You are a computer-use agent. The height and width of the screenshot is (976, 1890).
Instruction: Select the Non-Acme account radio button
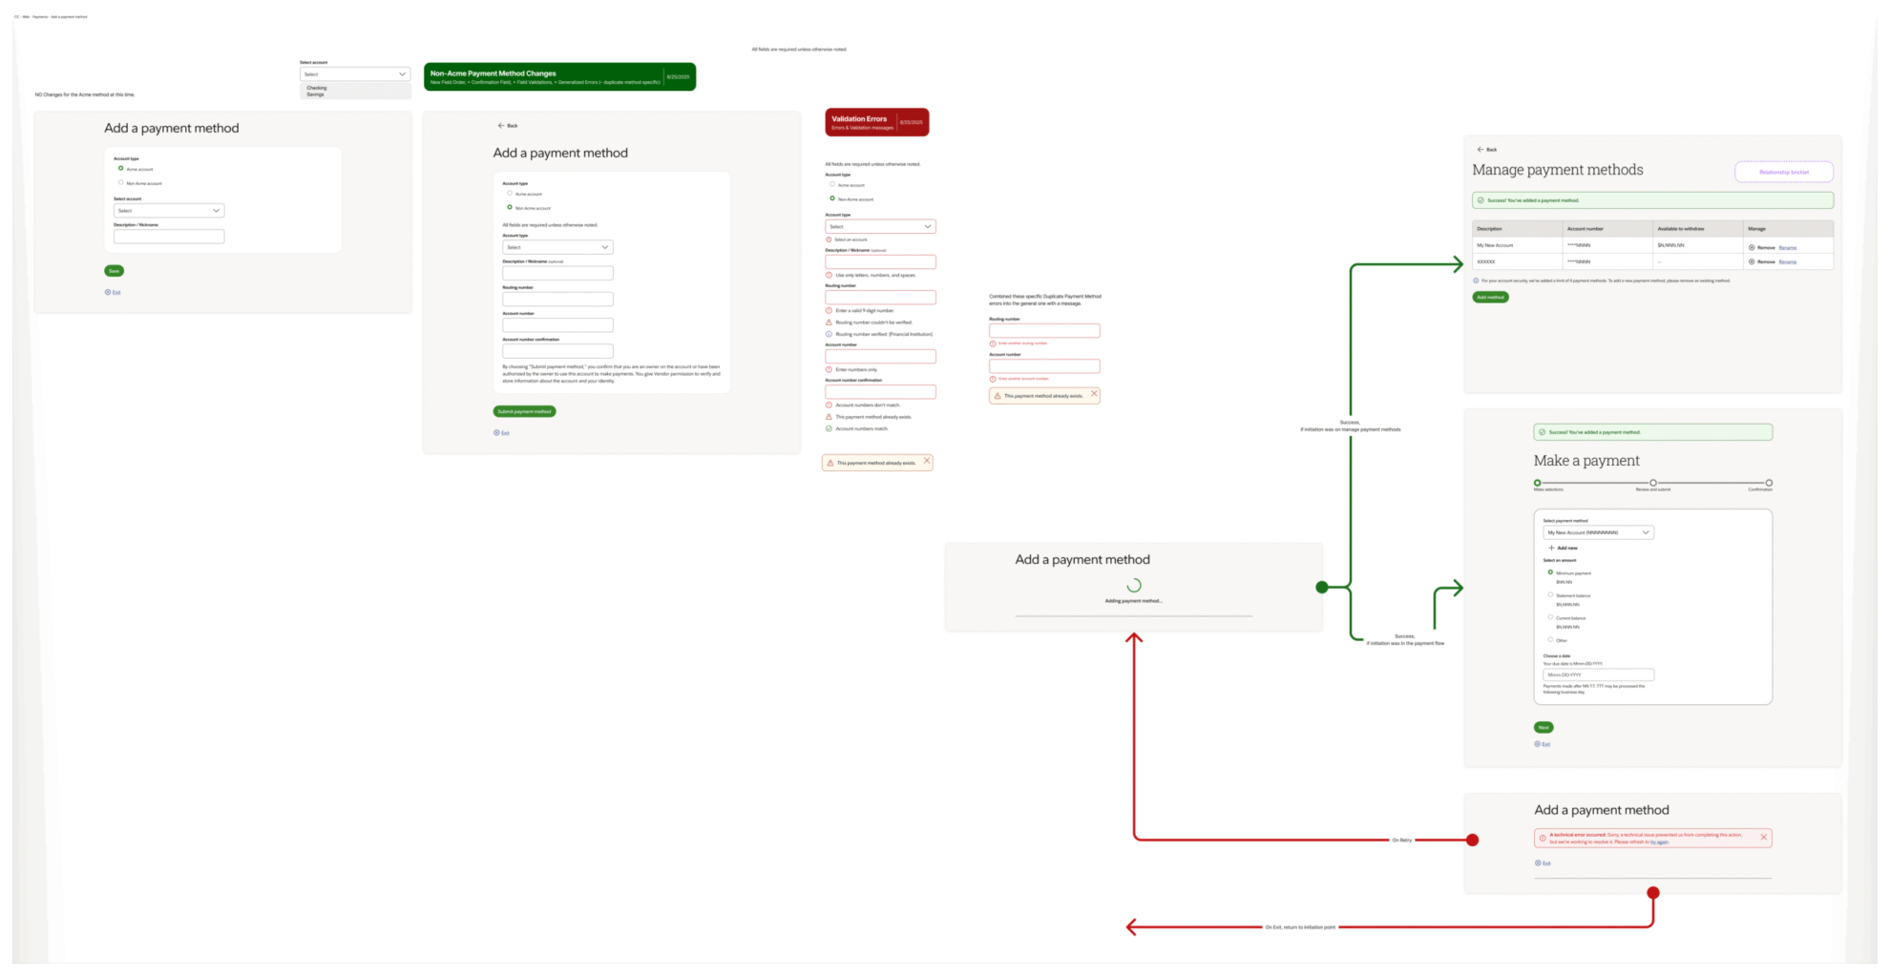510,207
